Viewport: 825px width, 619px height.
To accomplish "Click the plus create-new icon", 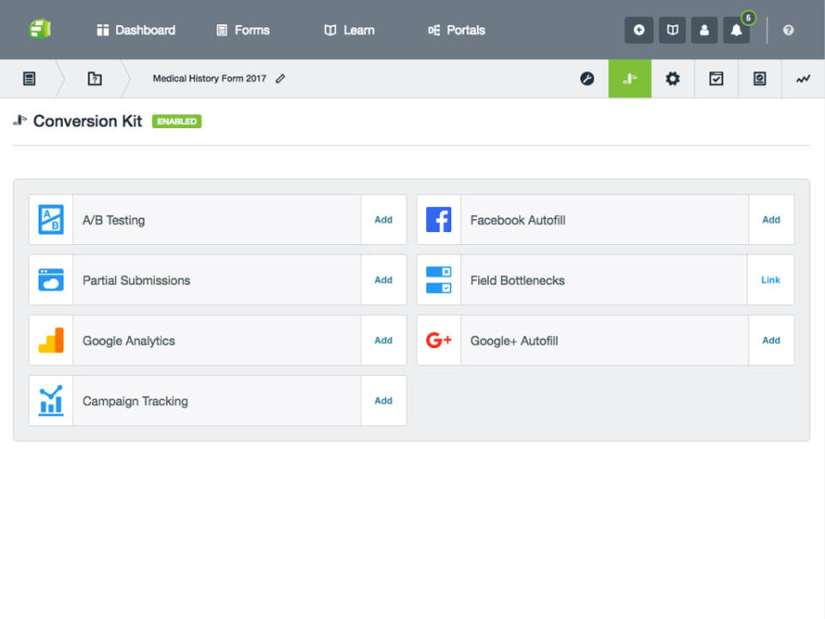I will click(639, 30).
